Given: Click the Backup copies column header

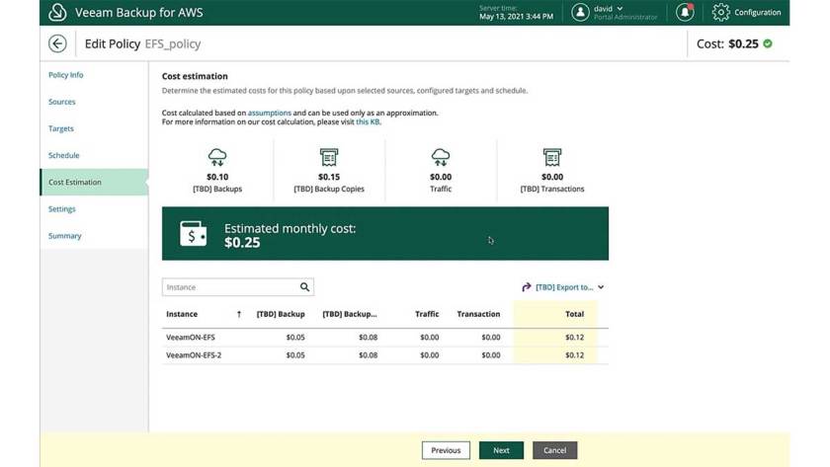Looking at the screenshot, I should point(350,314).
